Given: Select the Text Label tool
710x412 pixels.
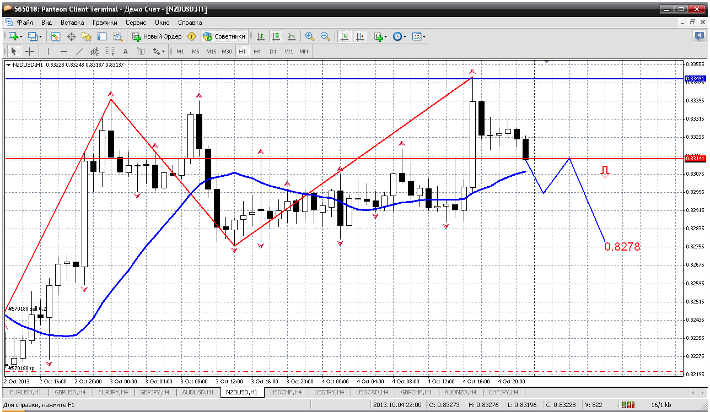Looking at the screenshot, I should (141, 51).
